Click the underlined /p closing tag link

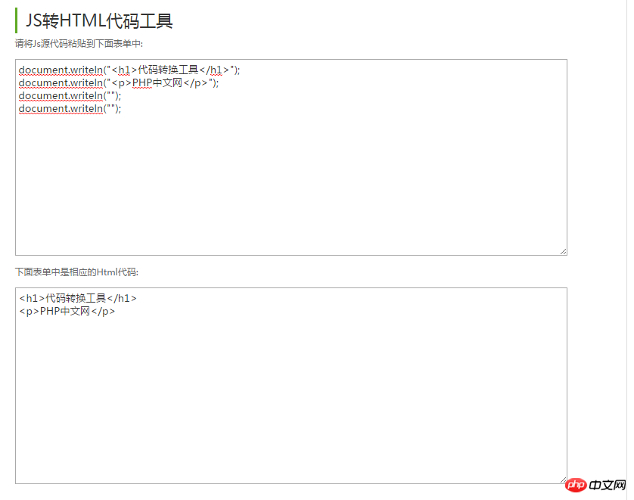tap(197, 82)
